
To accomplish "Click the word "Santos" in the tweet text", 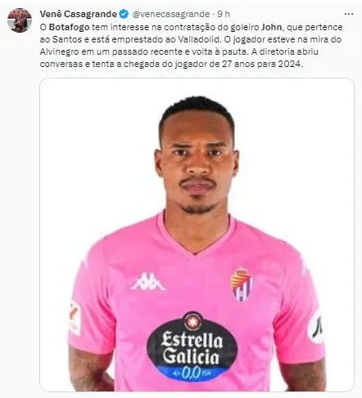I will (67, 39).
